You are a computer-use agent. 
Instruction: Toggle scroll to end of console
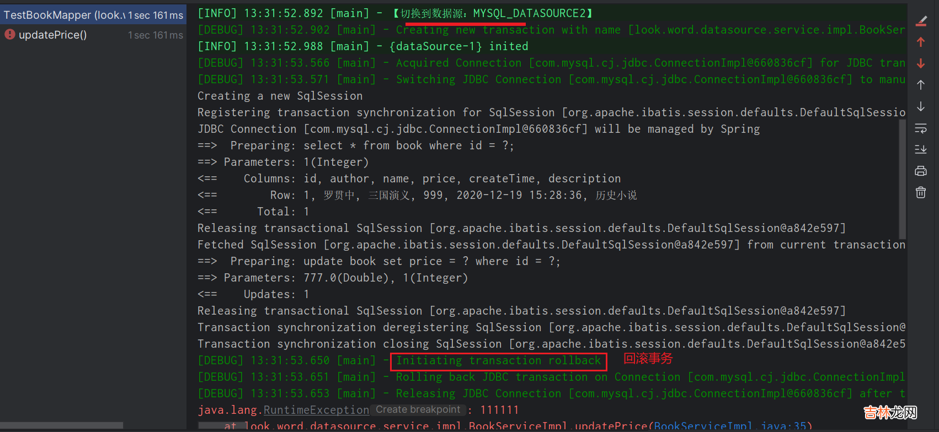pos(921,149)
